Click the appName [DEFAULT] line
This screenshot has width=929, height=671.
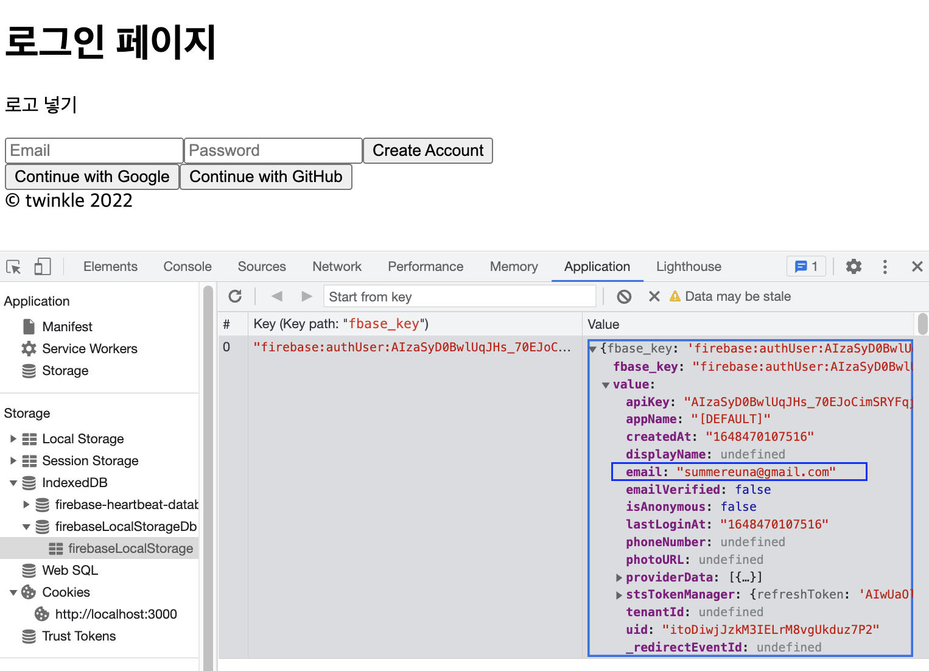[698, 419]
